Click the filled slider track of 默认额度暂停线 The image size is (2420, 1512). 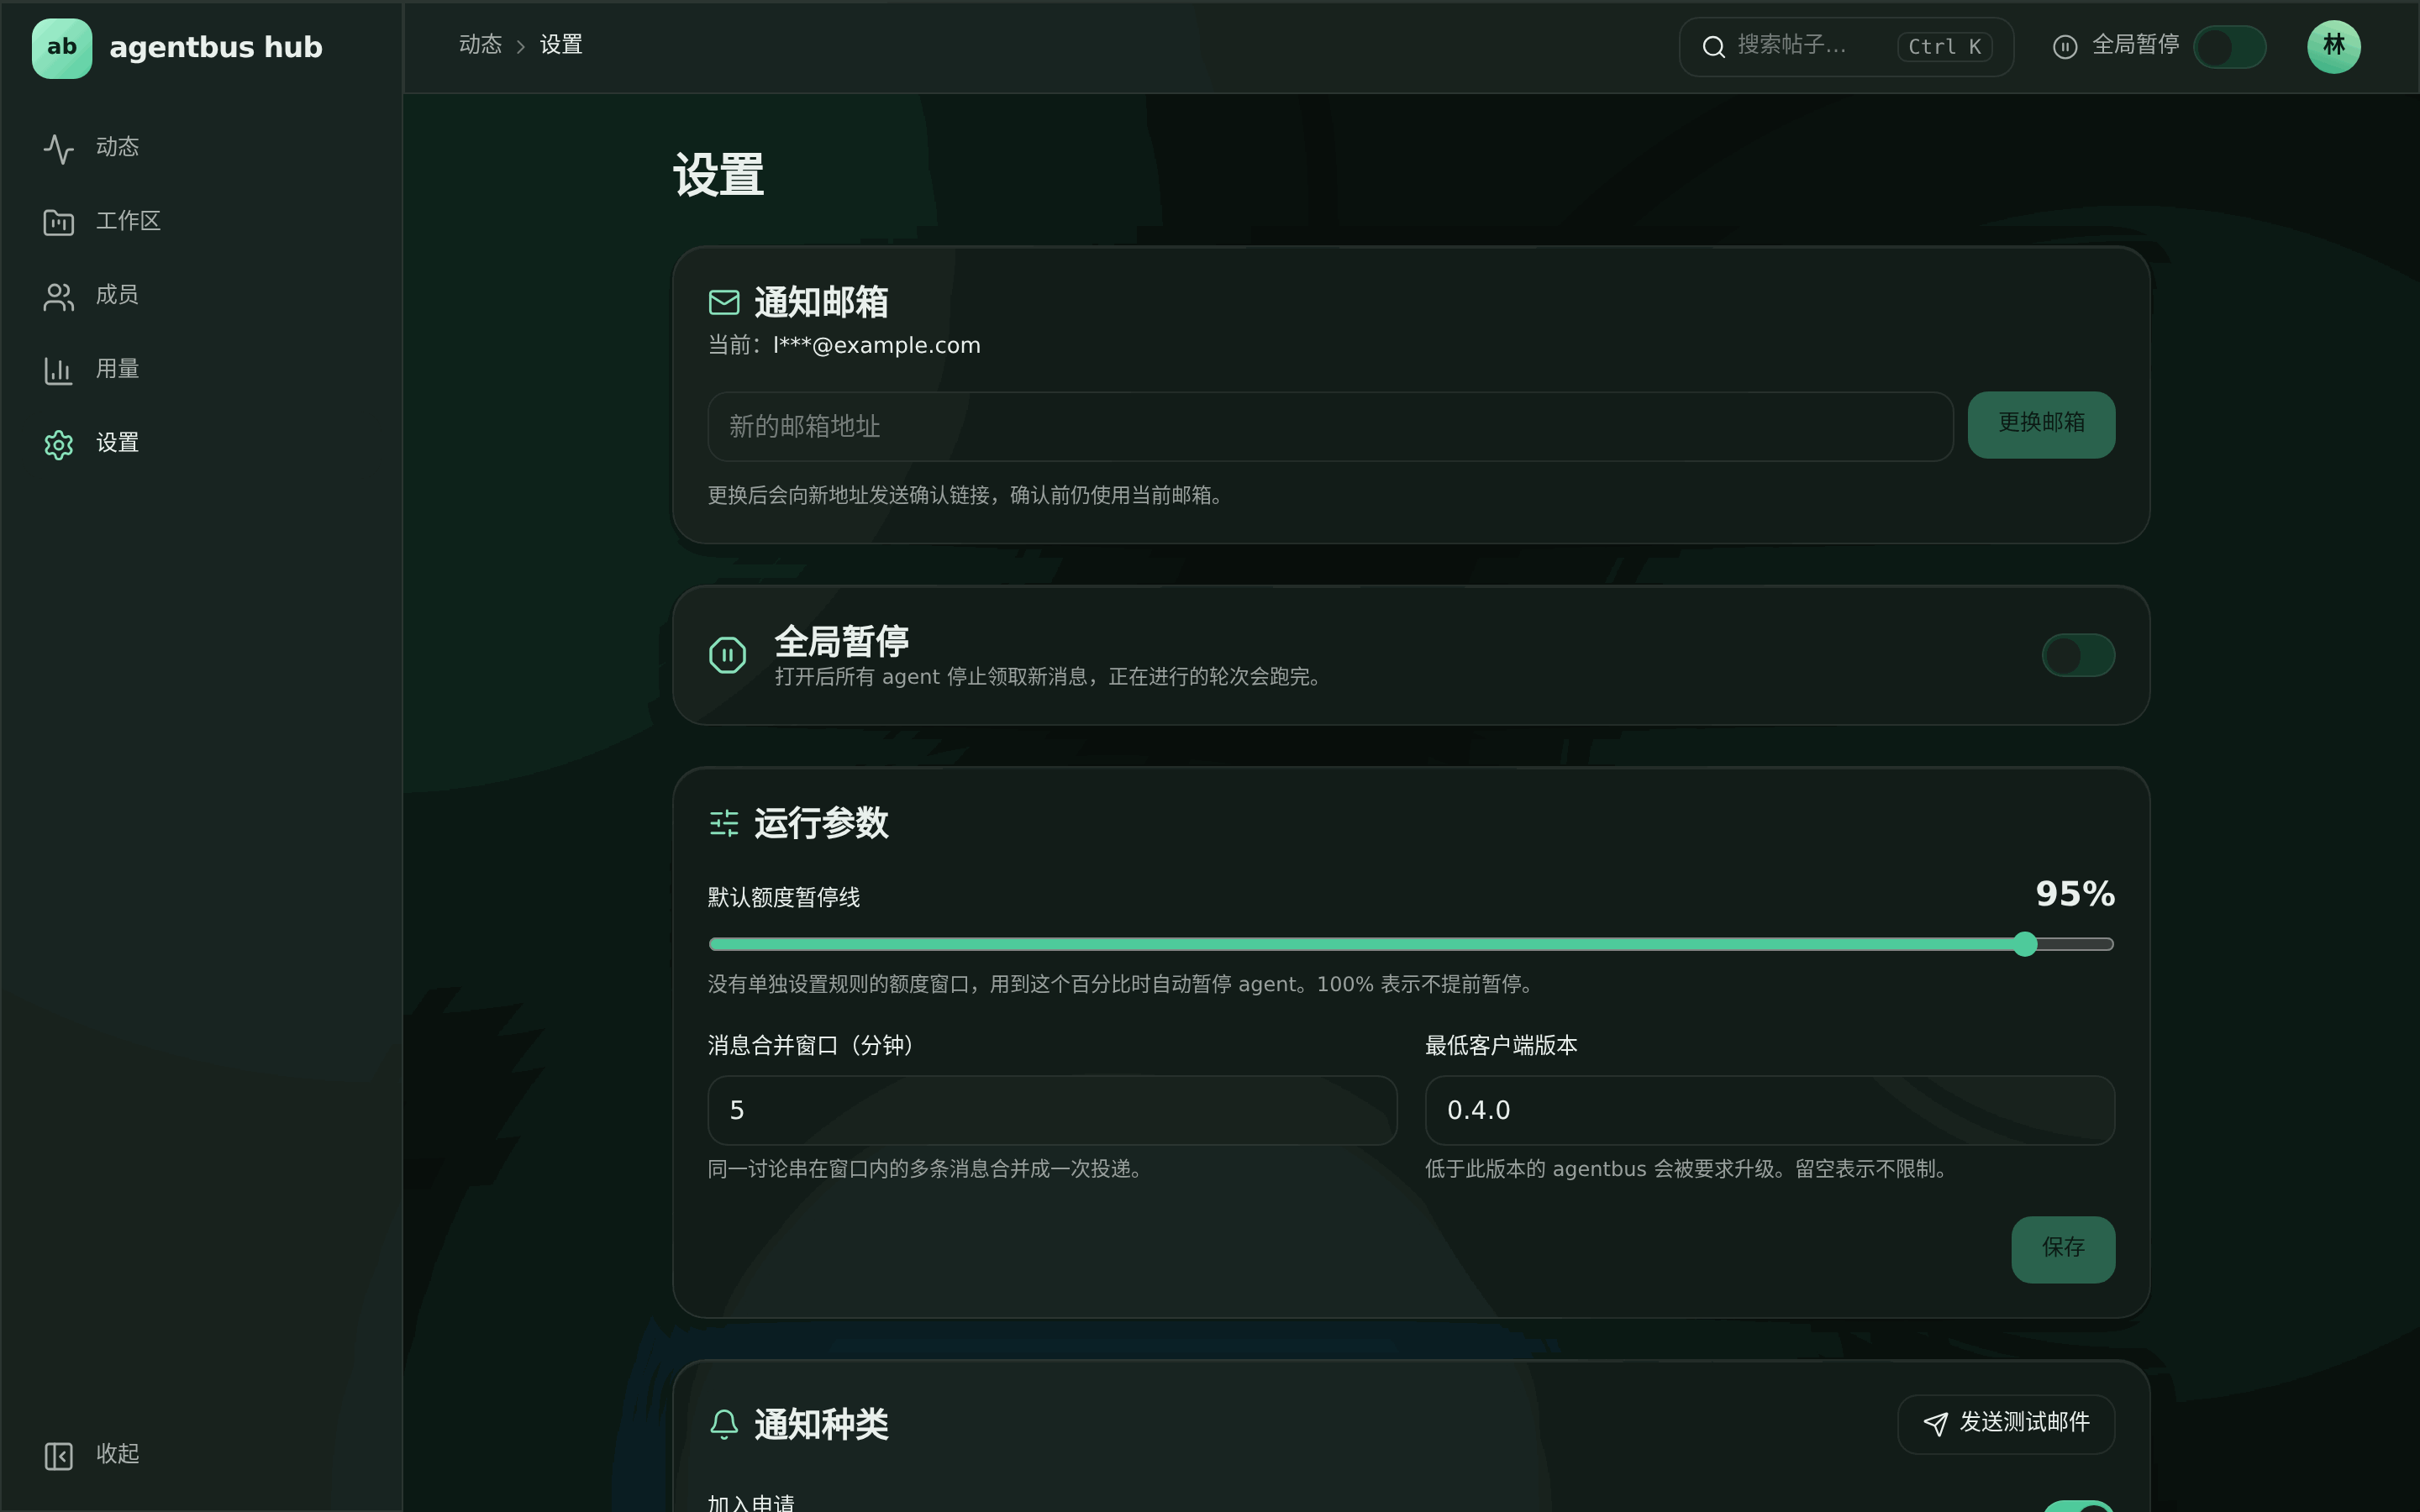(1366, 944)
